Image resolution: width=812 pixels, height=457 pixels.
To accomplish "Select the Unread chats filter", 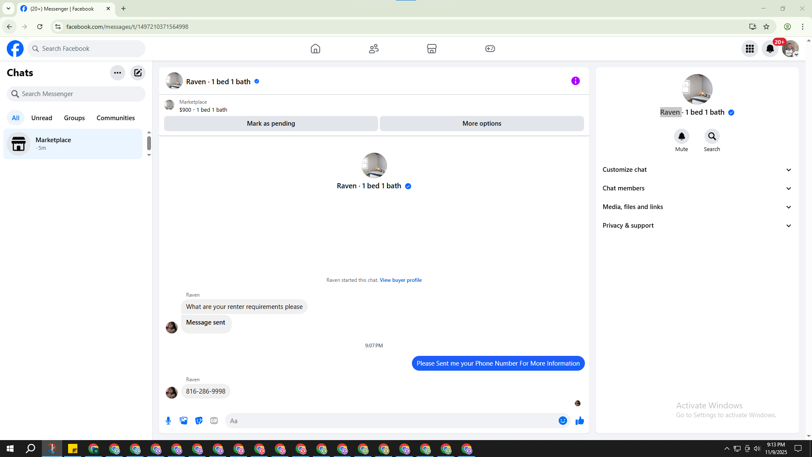I will pyautogui.click(x=42, y=118).
